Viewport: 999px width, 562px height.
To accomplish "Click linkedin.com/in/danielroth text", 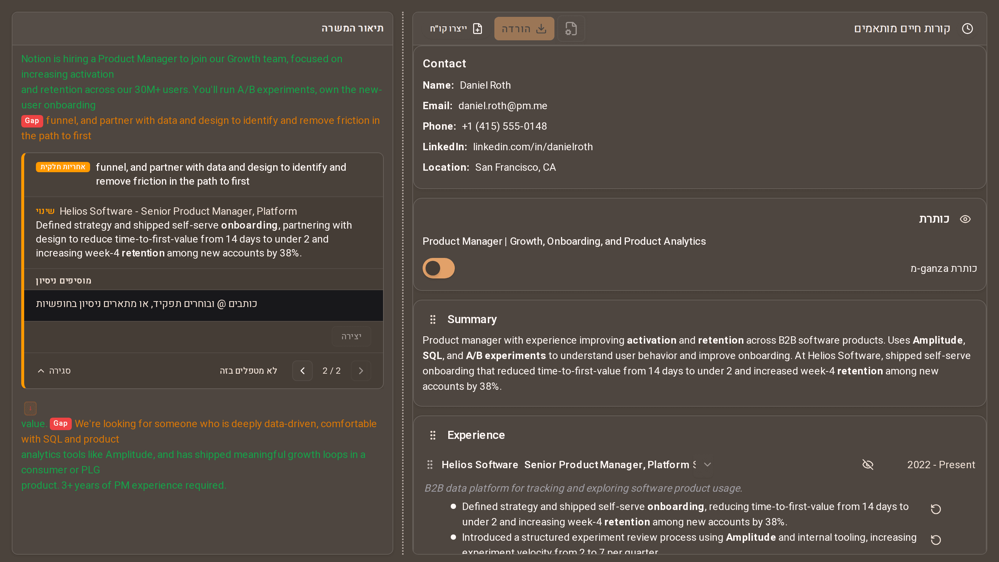I will coord(533,147).
